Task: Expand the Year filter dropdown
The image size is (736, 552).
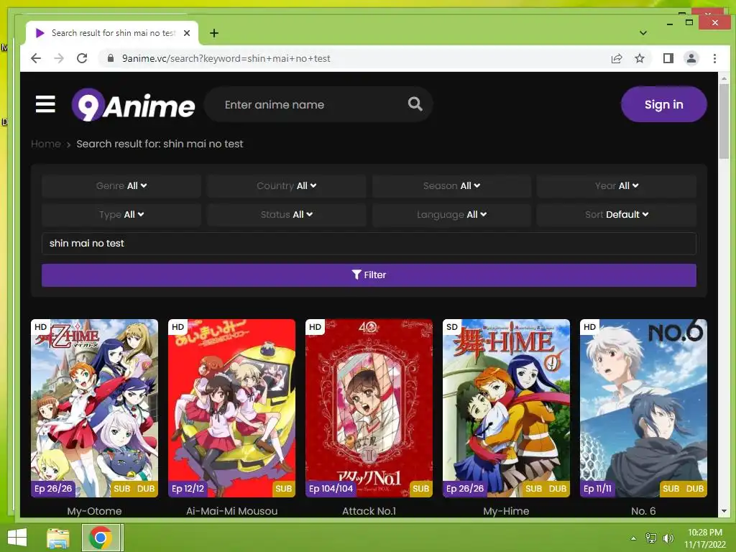Action: coord(616,186)
